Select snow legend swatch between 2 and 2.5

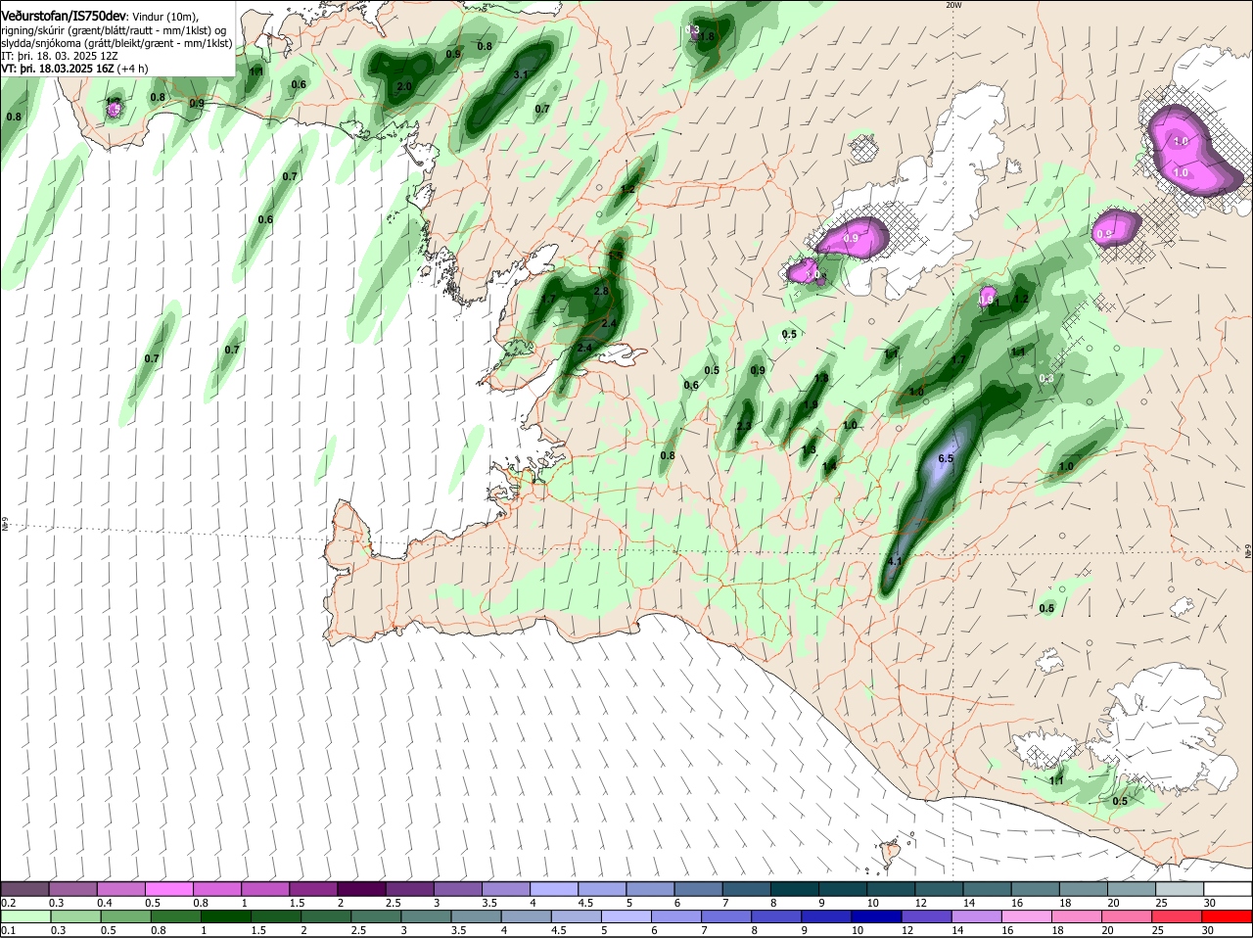tap(363, 889)
